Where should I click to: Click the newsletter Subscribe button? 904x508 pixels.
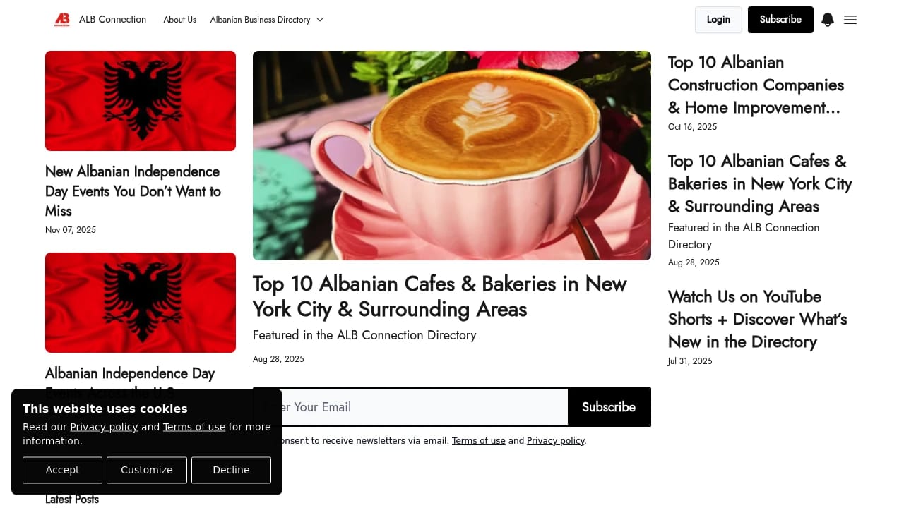pos(609,407)
